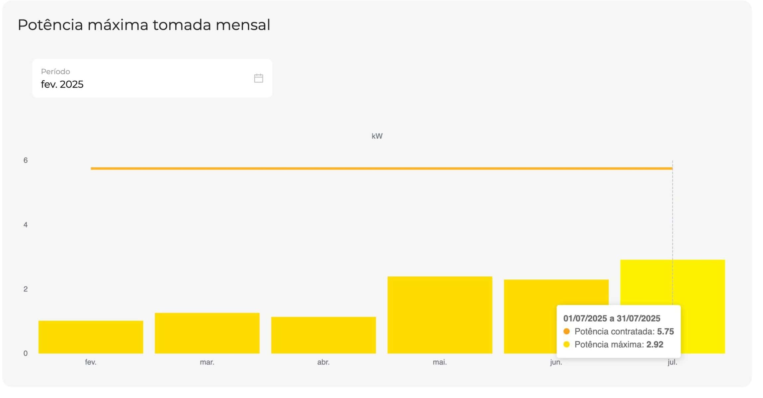Click the May (mai.) bar
Image resolution: width=763 pixels, height=398 pixels.
440,315
